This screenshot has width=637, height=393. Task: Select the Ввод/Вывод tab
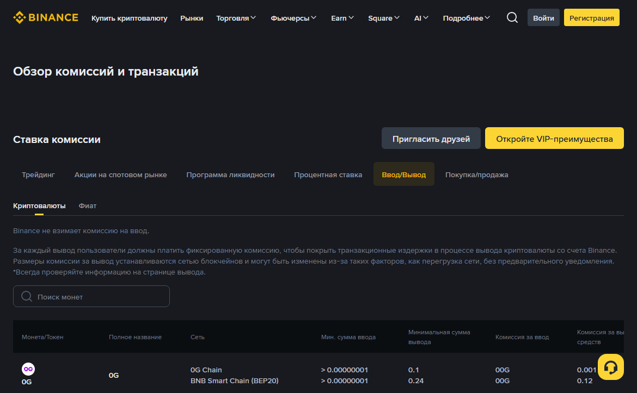coord(404,174)
